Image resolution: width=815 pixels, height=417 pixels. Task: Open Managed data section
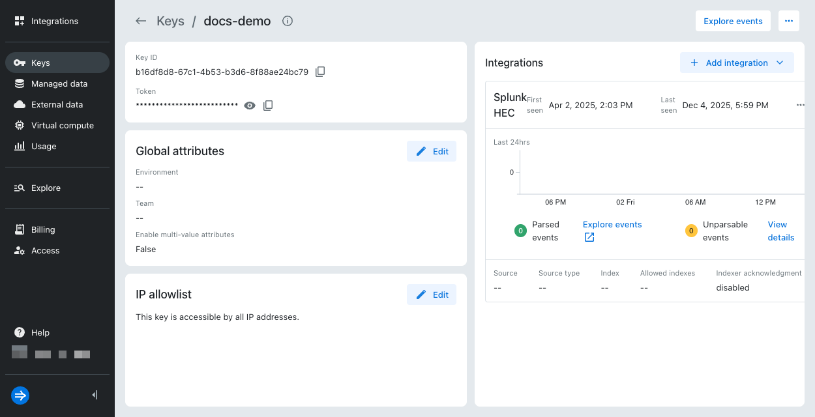(x=57, y=83)
